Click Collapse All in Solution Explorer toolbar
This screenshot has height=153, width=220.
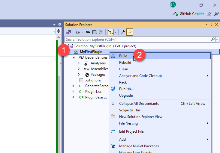tap(95, 32)
